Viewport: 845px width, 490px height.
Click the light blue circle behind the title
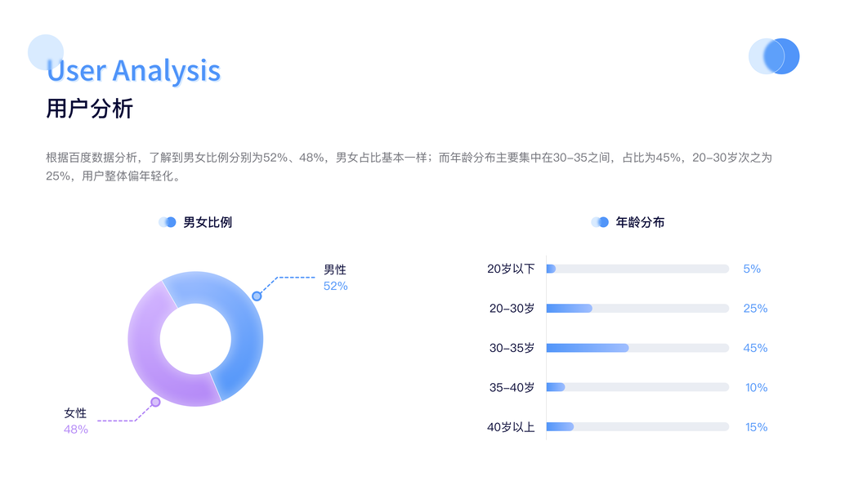tap(45, 51)
